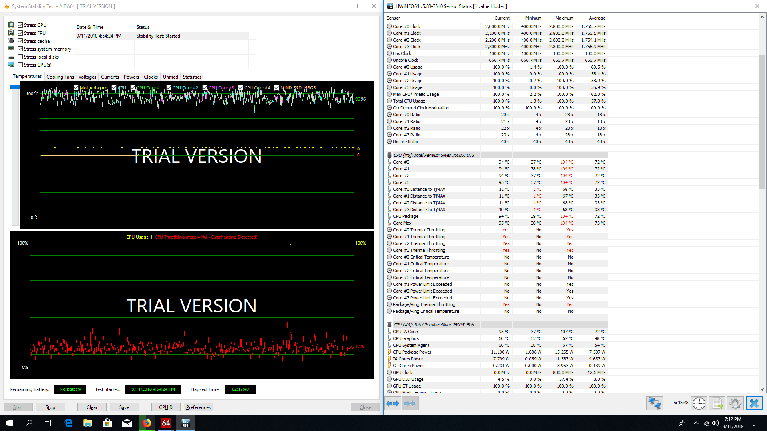Select Uncore Clock sensor row

497,60
